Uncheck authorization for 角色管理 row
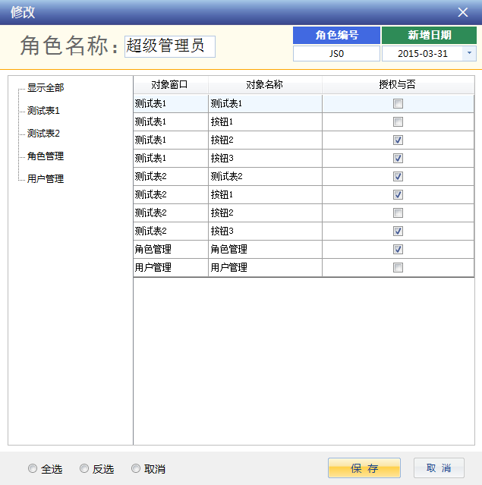 (399, 250)
